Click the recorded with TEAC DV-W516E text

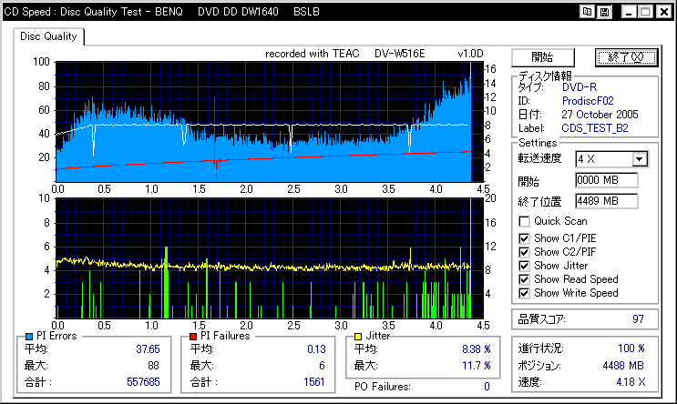click(x=345, y=54)
